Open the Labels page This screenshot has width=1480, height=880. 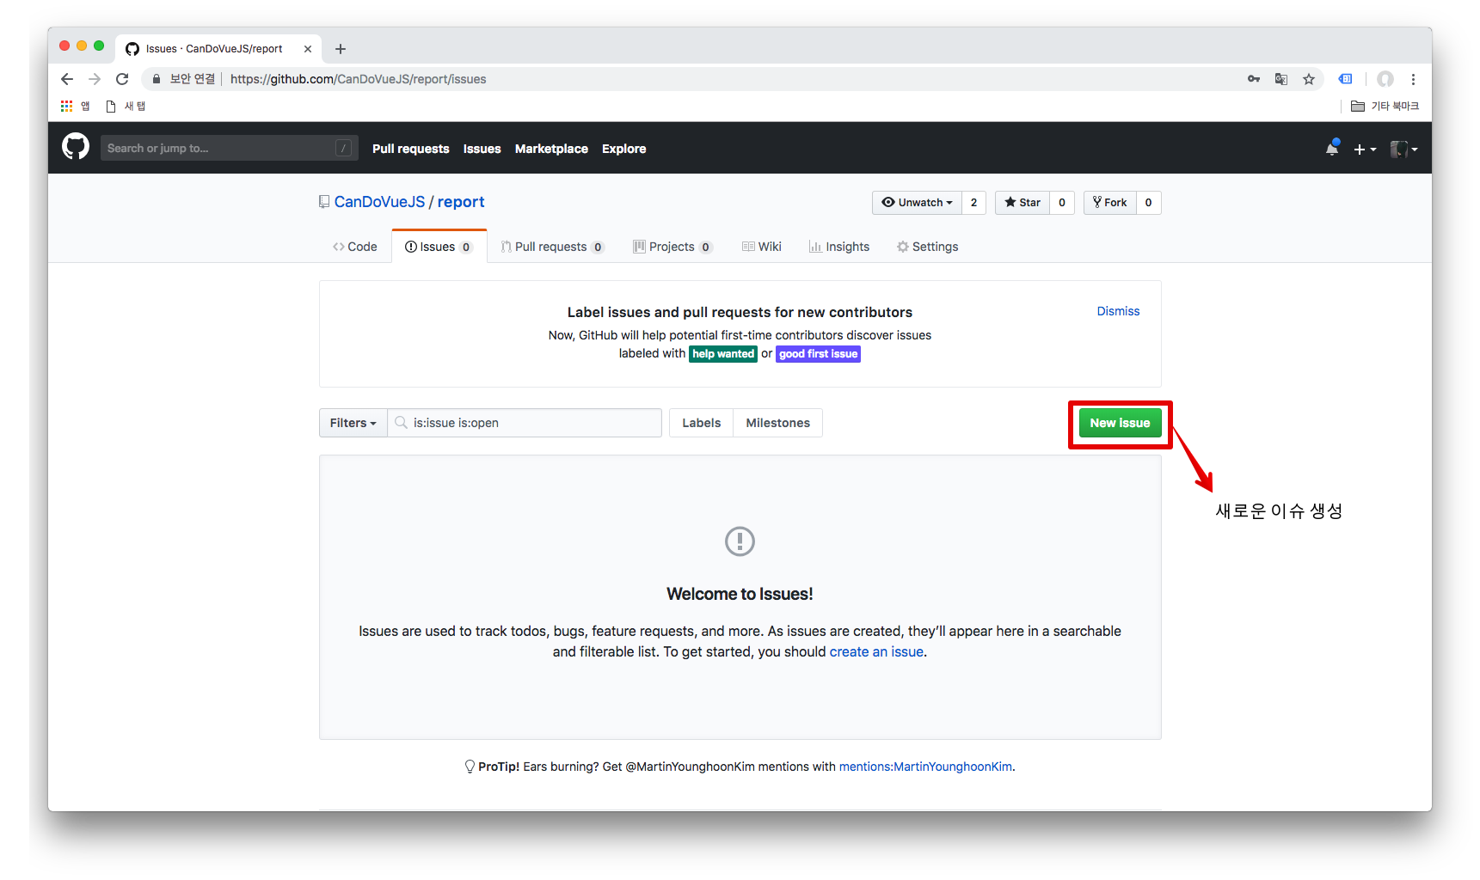pyautogui.click(x=702, y=423)
